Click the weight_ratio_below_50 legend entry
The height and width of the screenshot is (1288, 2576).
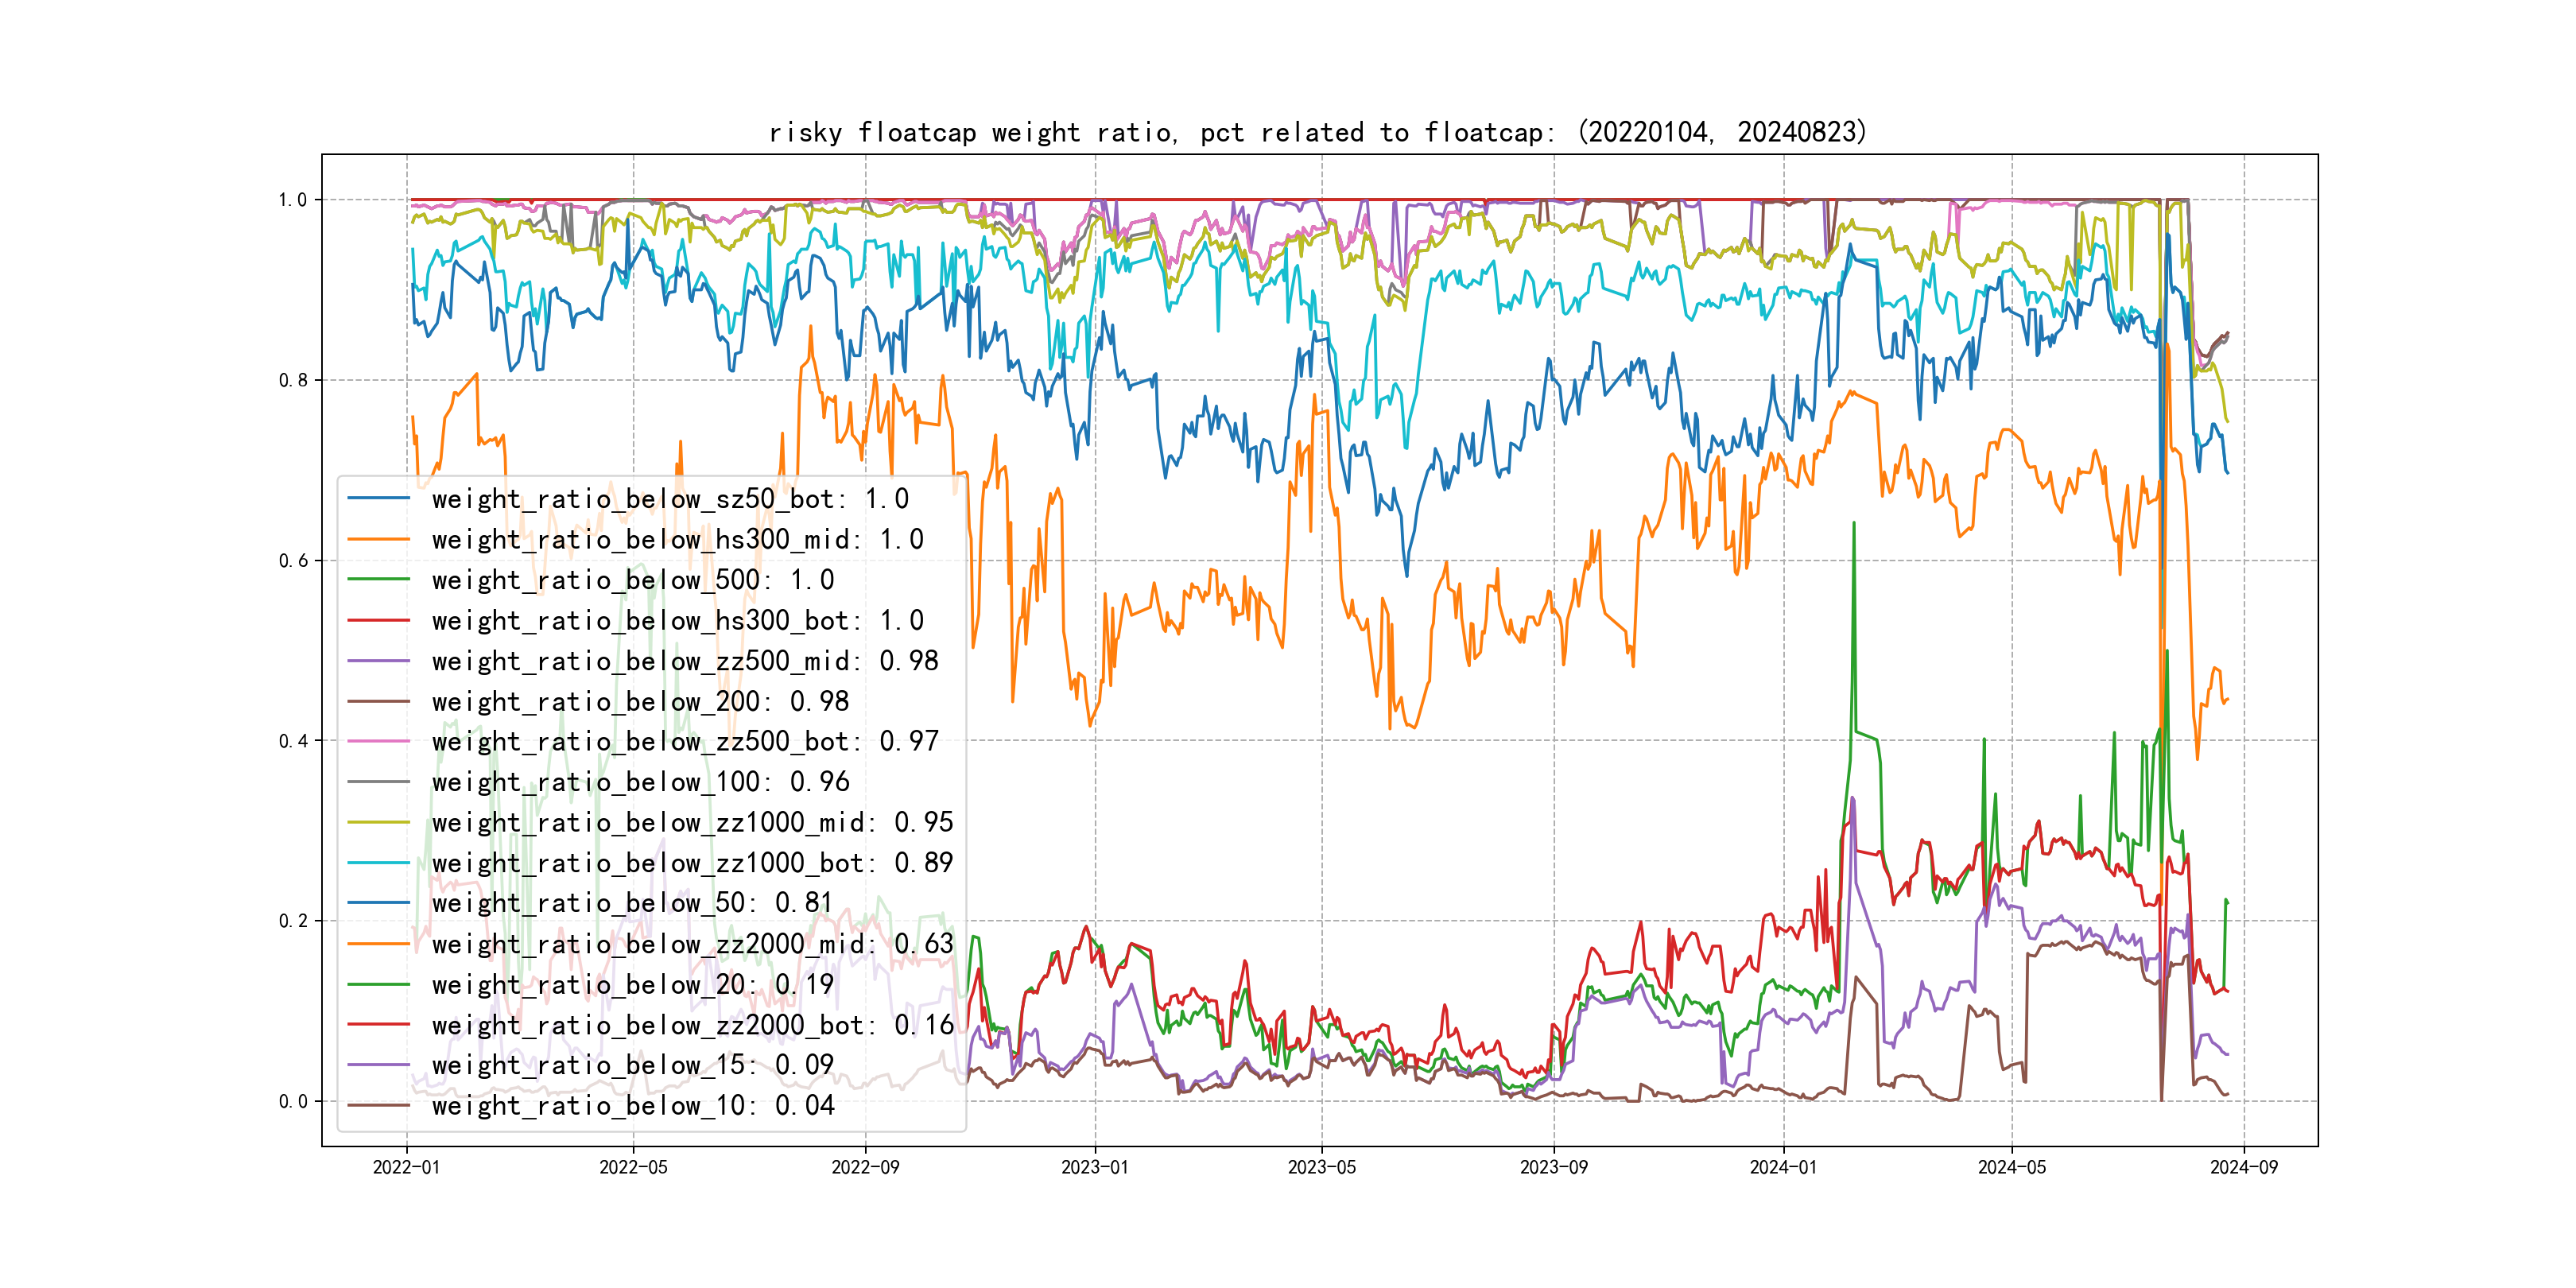coord(632,903)
